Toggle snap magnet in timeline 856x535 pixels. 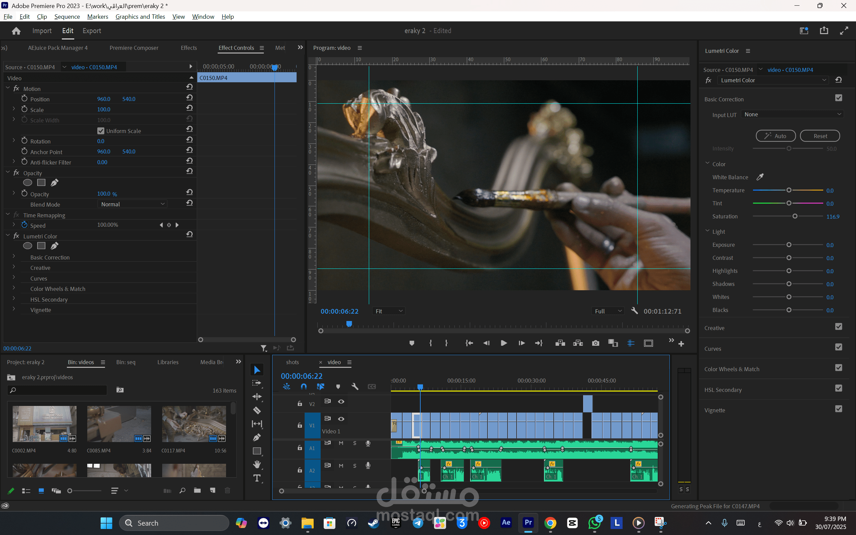tap(304, 387)
